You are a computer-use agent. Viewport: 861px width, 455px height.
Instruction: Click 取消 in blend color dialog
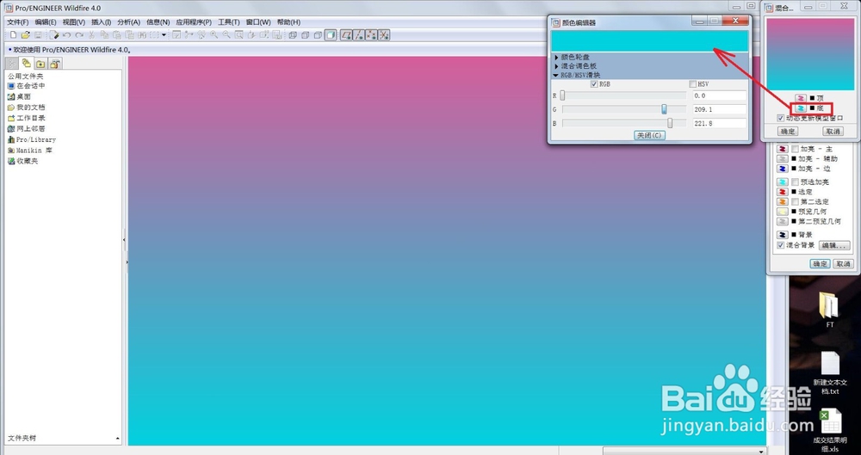point(833,132)
